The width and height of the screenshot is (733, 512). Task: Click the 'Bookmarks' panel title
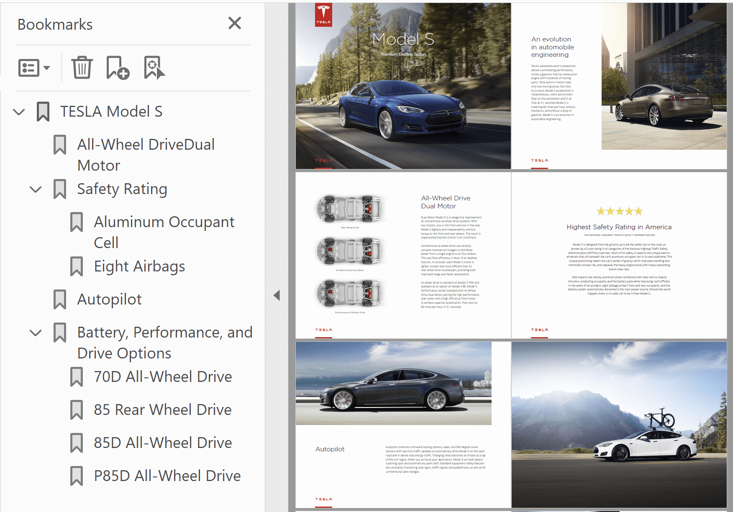coord(55,25)
